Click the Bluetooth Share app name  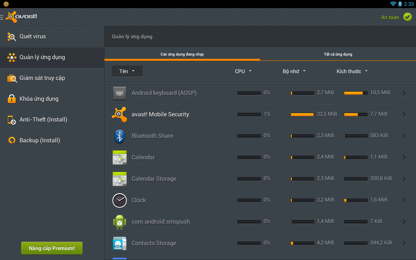point(152,136)
